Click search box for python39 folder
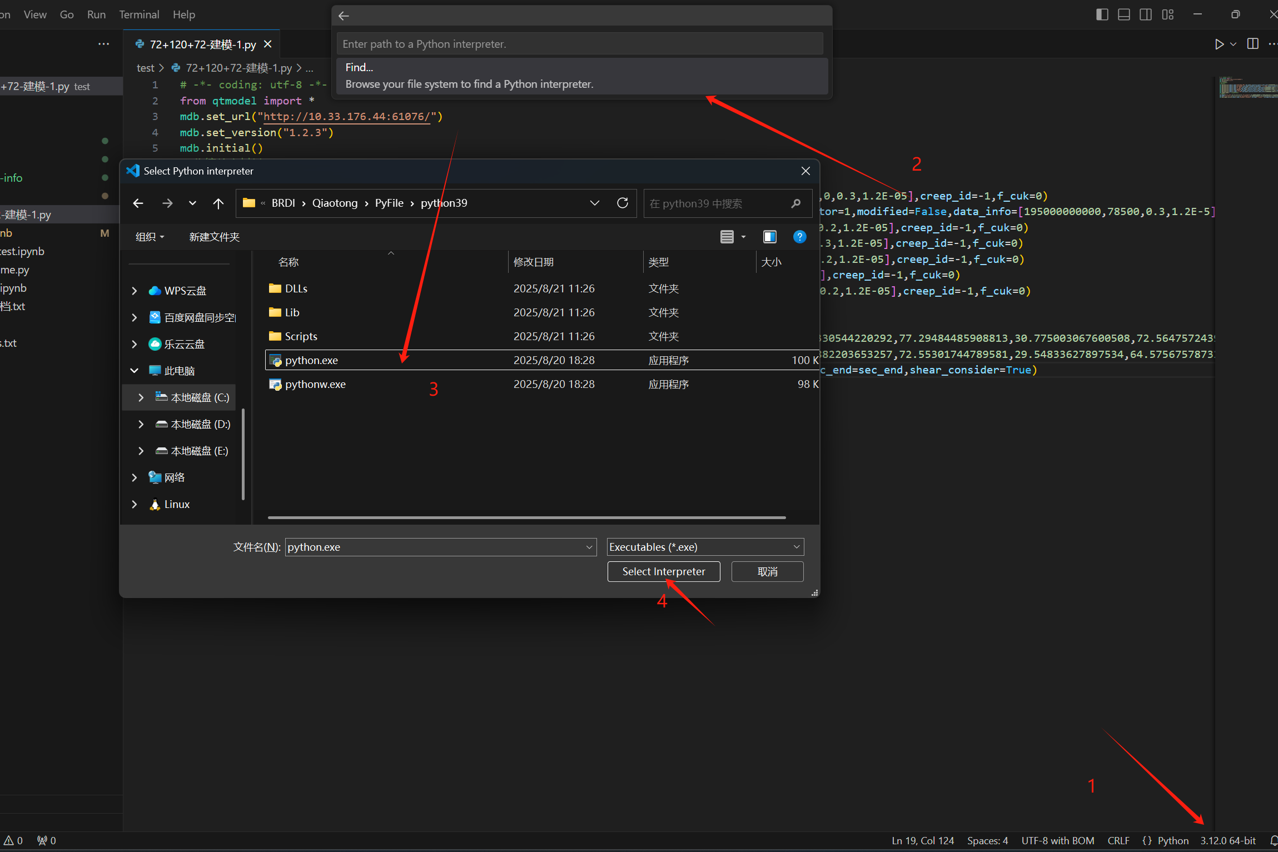Image resolution: width=1278 pixels, height=852 pixels. coord(727,203)
